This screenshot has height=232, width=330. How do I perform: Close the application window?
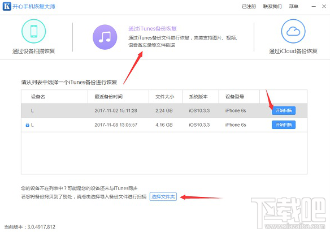(324, 7)
